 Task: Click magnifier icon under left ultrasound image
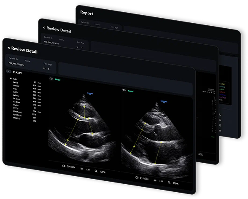click(96, 171)
